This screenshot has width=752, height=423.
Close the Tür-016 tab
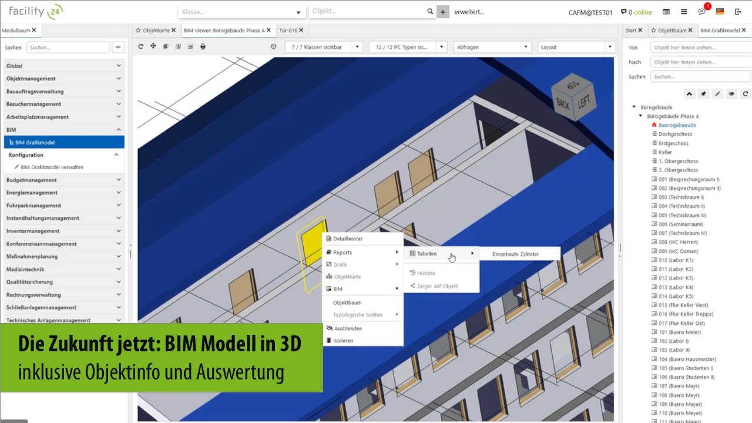coord(301,30)
